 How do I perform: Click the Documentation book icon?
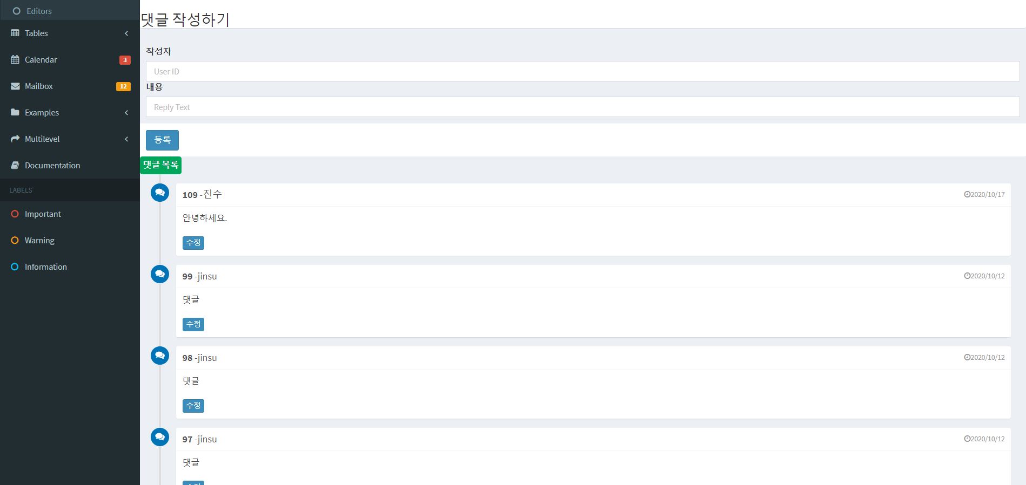click(x=15, y=165)
